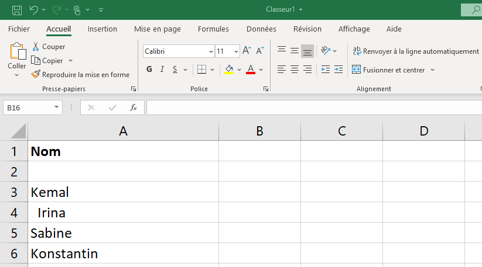Image resolution: width=482 pixels, height=267 pixels.
Task: Apply red font color A
Action: tap(251, 70)
